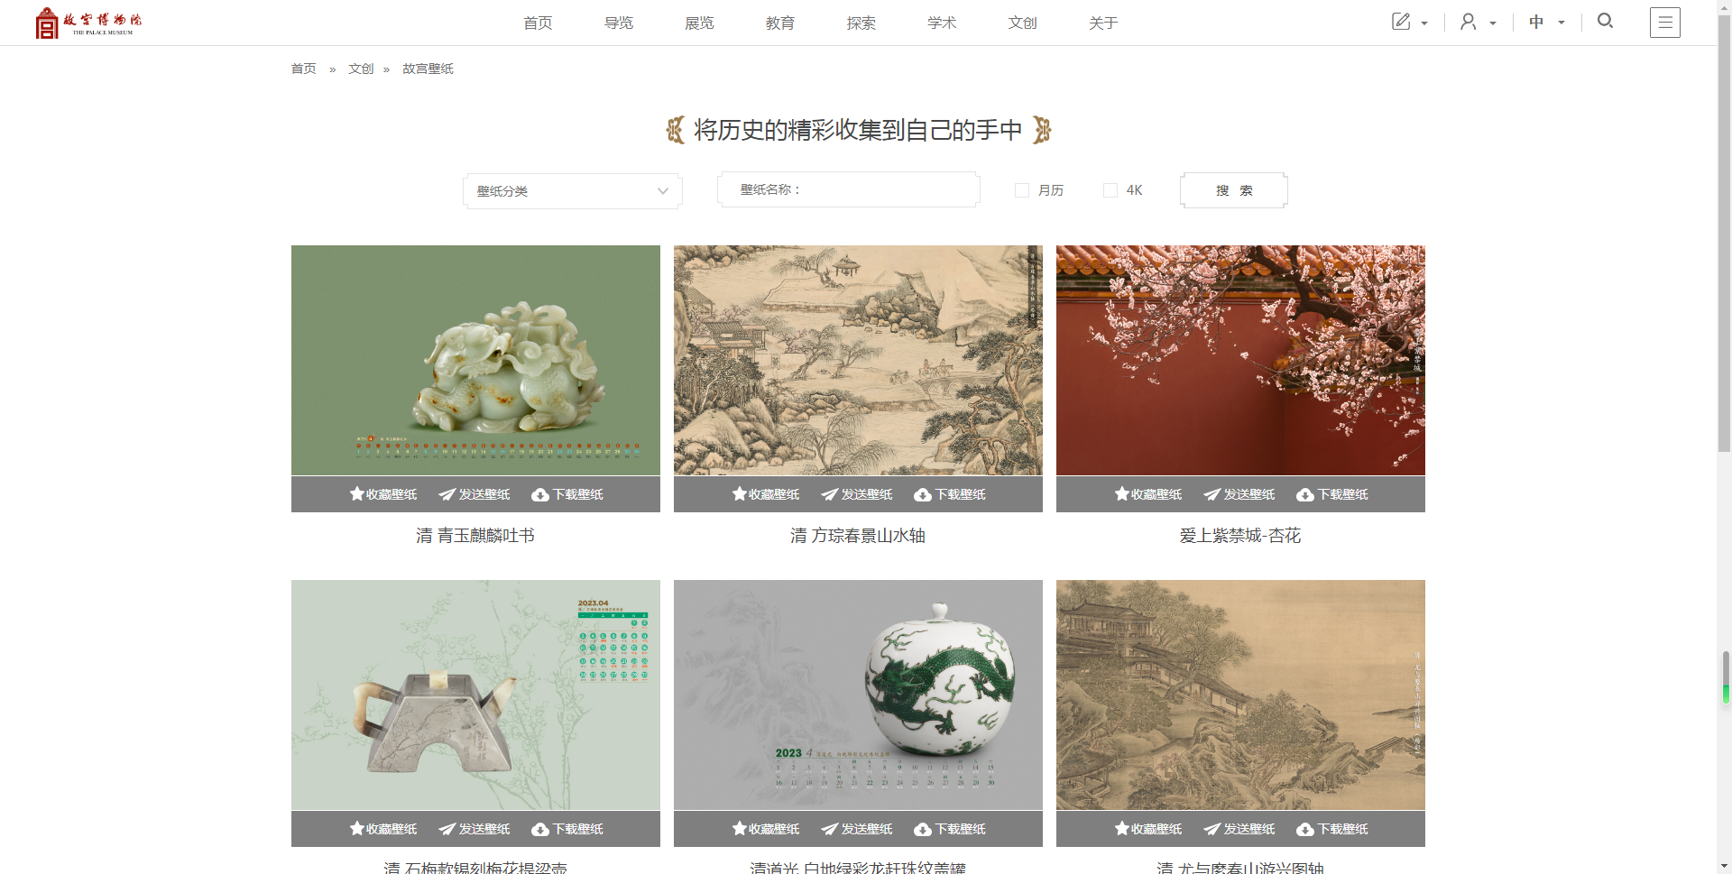
Task: Click download cloud icon for 爱上紫禁城-杏花
Action: click(x=1305, y=494)
